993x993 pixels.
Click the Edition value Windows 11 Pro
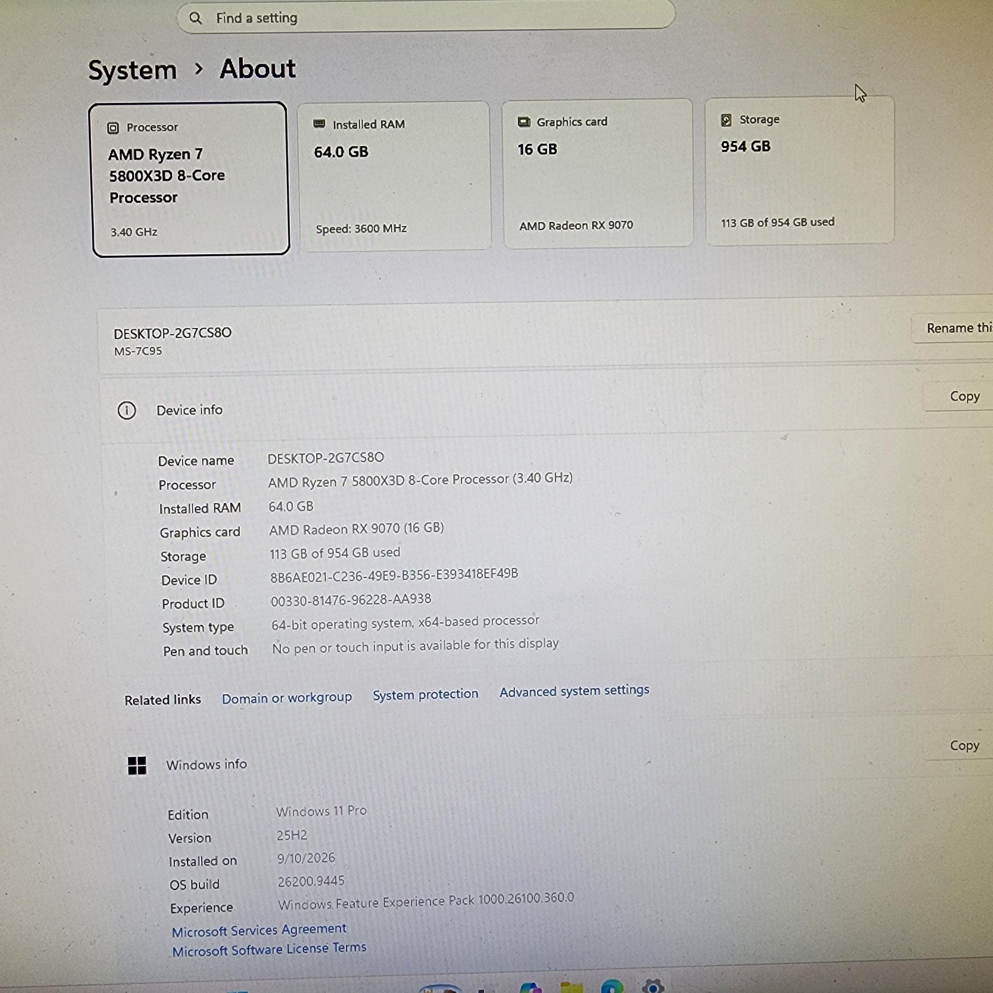321,811
